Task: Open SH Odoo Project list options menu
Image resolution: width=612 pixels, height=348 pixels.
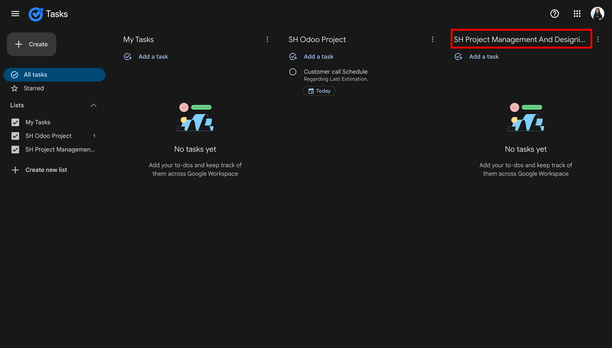Action: (x=433, y=40)
